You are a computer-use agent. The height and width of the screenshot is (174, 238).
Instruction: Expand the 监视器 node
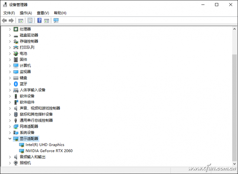point(10,72)
